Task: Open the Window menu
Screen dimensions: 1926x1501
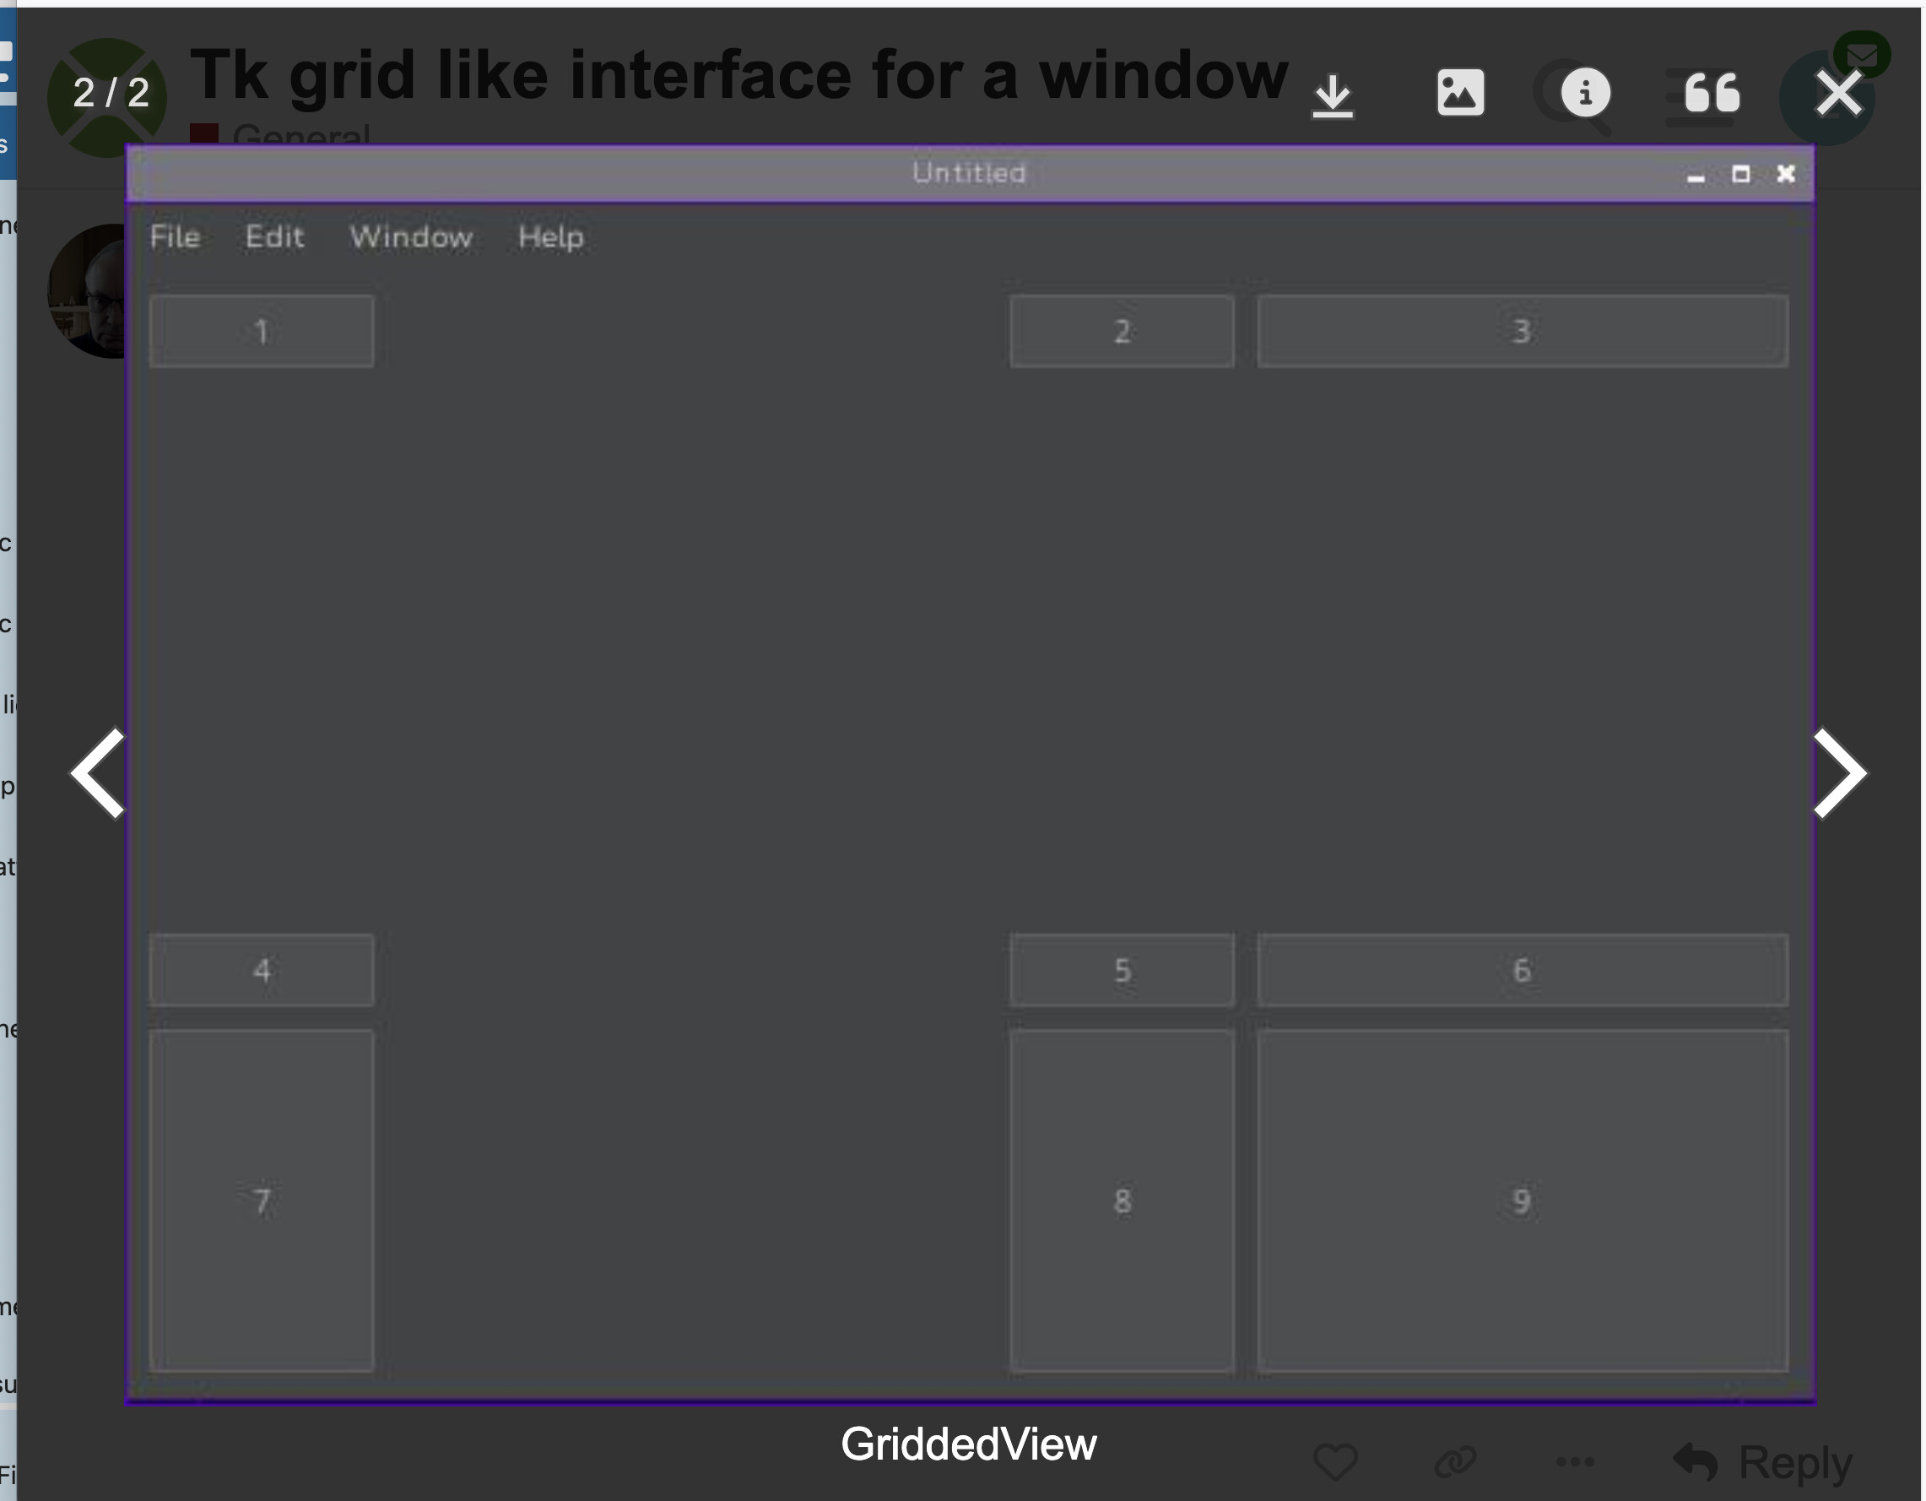Action: pyautogui.click(x=411, y=237)
